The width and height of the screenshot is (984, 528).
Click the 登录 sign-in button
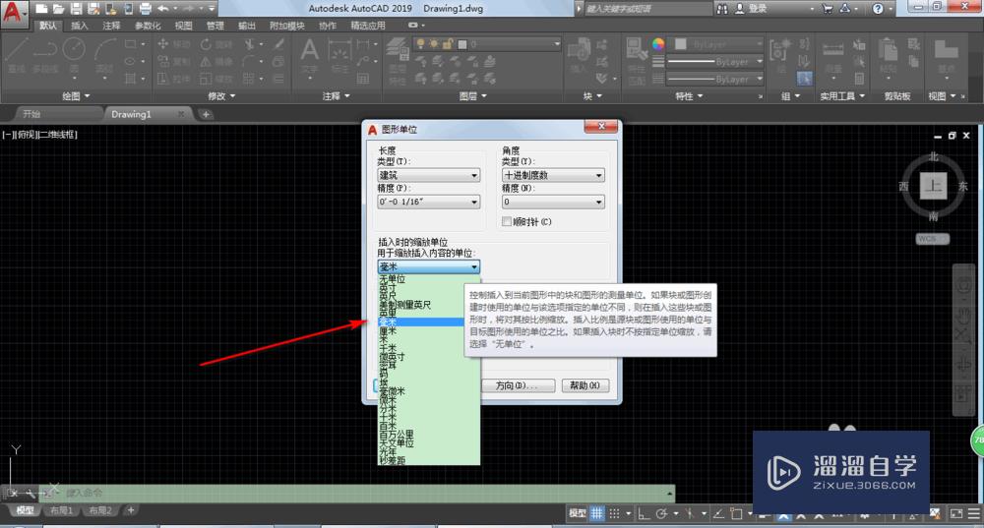pos(752,9)
